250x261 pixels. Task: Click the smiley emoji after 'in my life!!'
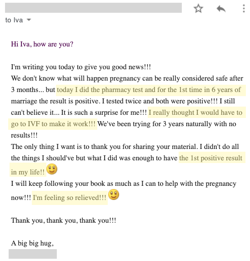pos(52,169)
